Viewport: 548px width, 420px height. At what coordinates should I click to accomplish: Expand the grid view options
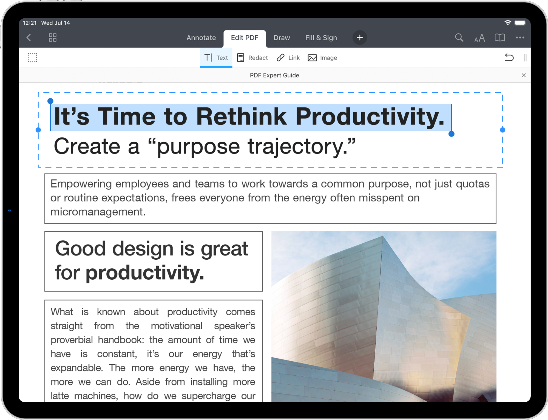coord(53,38)
